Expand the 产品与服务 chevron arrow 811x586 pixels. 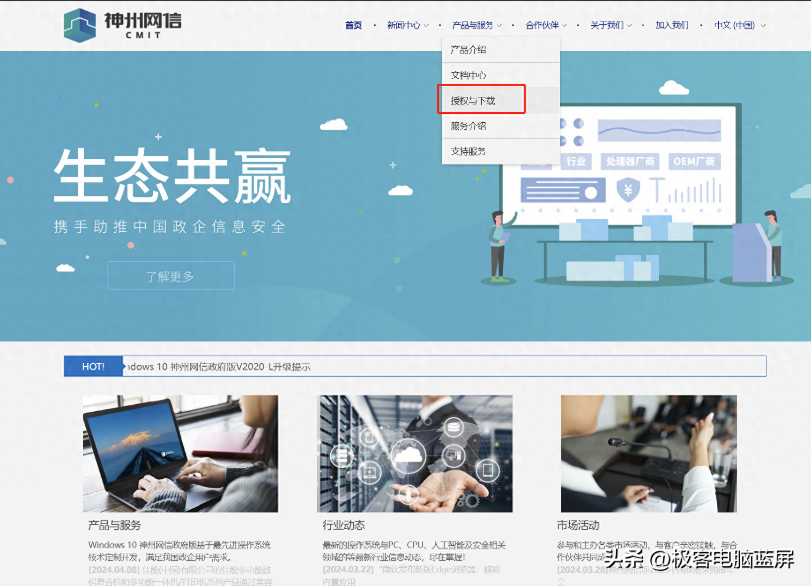[x=499, y=26]
